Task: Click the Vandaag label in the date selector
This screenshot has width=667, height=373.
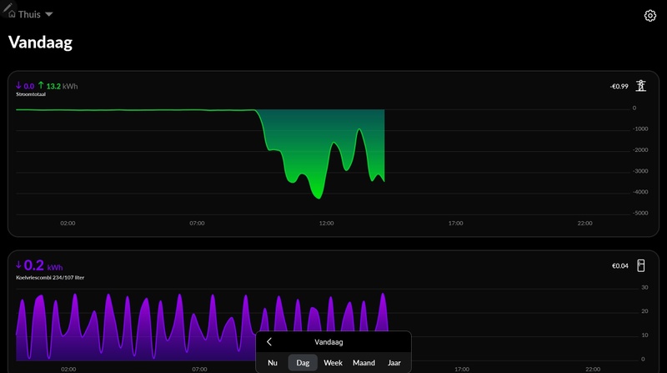Action: (328, 342)
